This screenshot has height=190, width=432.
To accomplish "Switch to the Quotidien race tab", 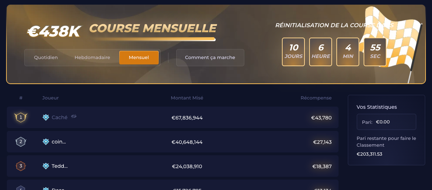I will click(x=46, y=58).
